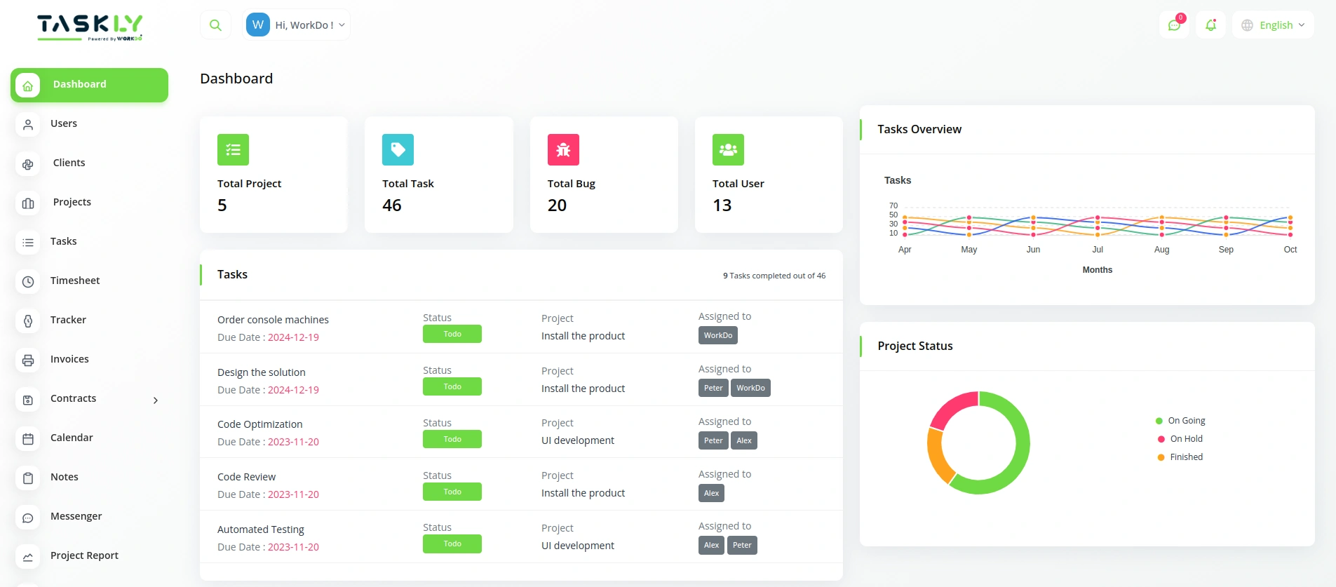This screenshot has height=587, width=1336.
Task: Open the notifications bell icon
Action: (x=1210, y=25)
